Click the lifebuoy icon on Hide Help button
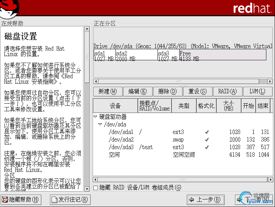Viewport: 275px width, 207px height. 5,200
